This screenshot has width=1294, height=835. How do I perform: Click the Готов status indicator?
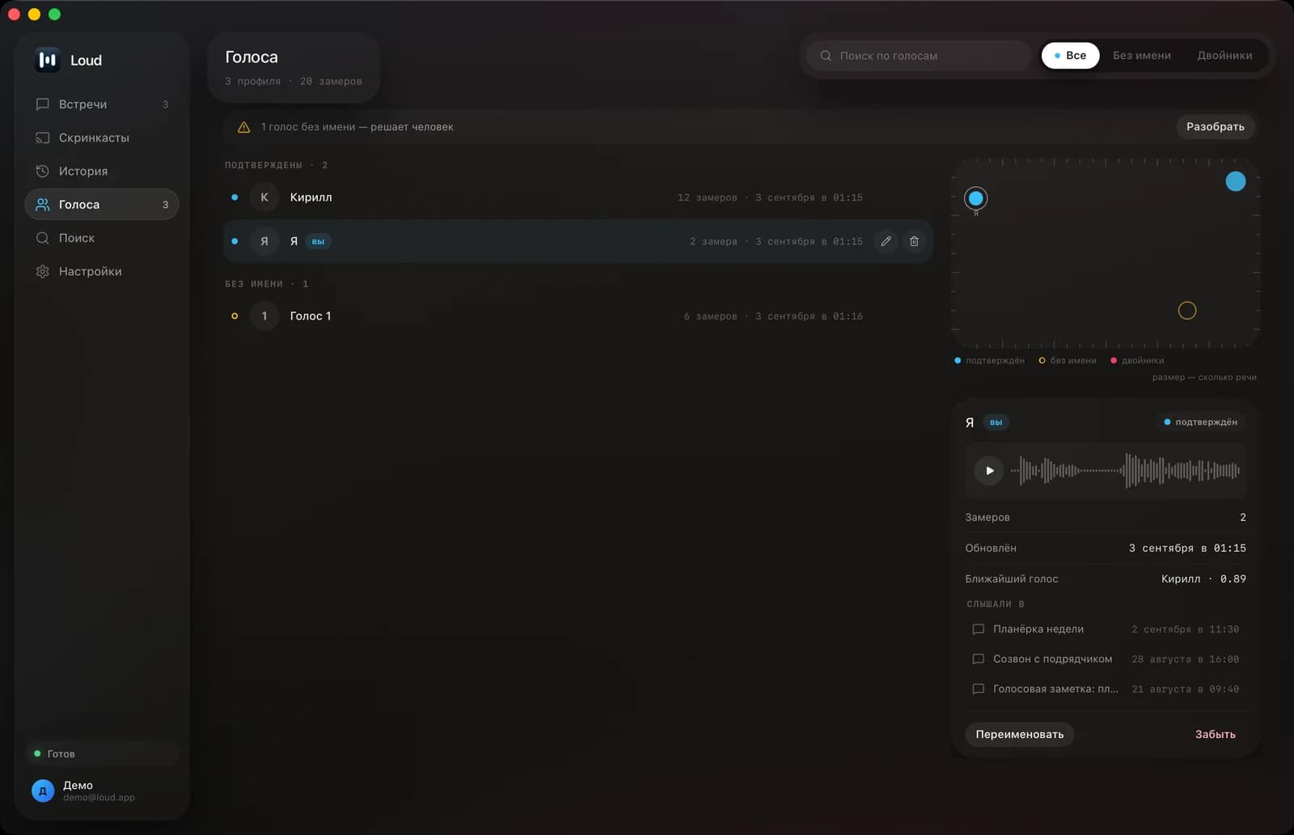point(102,754)
